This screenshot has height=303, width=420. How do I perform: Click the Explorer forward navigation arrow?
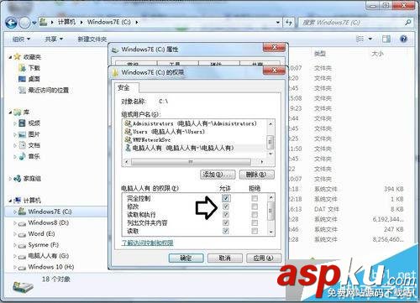pos(24,23)
